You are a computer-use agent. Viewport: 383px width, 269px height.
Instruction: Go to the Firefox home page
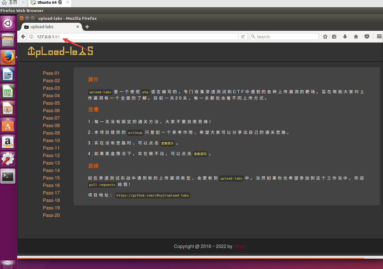356,37
